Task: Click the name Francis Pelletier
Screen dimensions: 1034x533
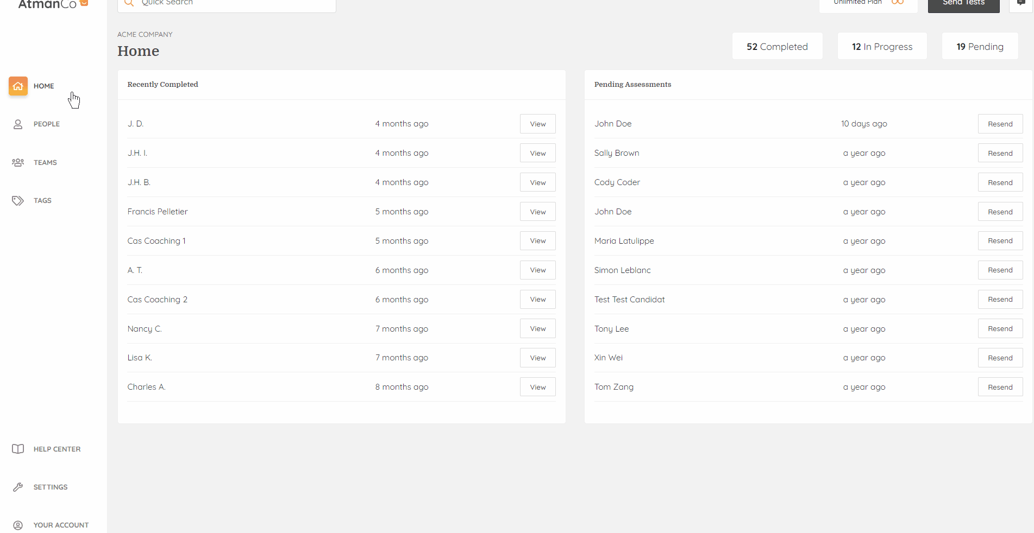Action: point(158,212)
